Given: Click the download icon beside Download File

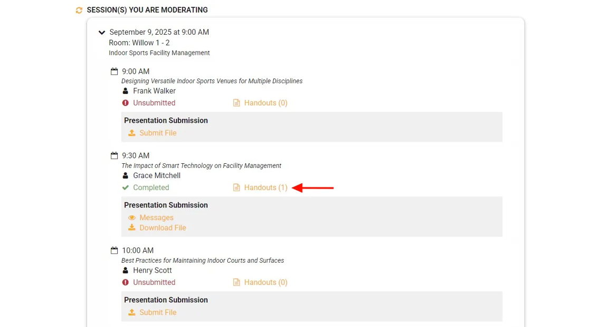Looking at the screenshot, I should (131, 227).
